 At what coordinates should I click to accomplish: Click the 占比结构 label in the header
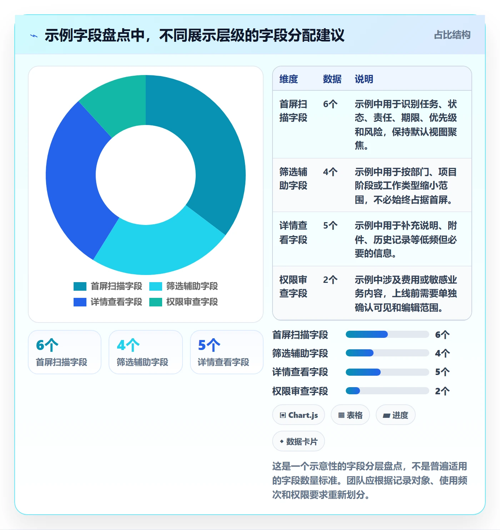tap(452, 35)
